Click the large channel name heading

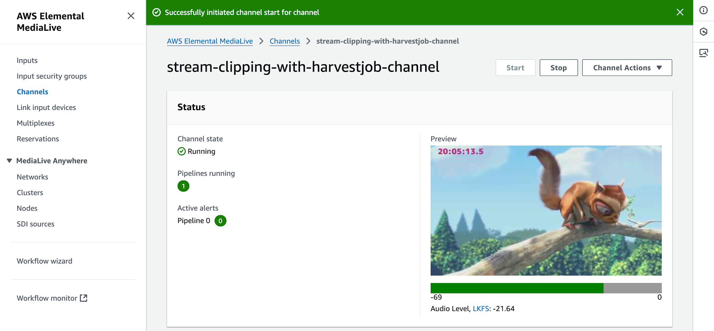pyautogui.click(x=303, y=67)
